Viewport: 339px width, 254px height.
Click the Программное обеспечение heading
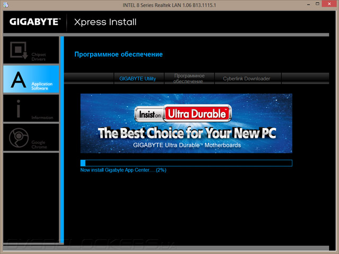(119, 55)
